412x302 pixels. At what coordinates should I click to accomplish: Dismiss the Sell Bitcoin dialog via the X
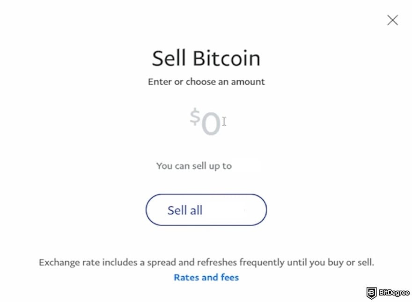(x=392, y=20)
